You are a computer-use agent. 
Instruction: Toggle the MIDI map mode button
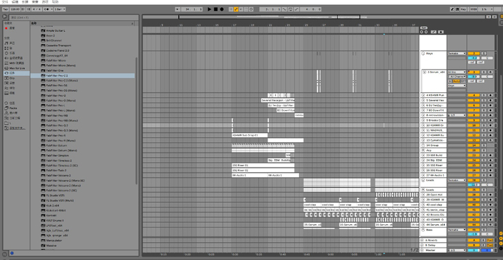tap(473, 9)
